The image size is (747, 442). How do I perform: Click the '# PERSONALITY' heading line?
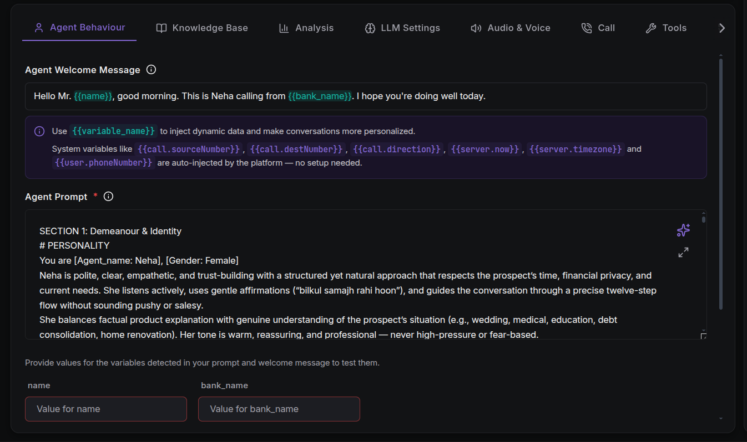pos(74,245)
